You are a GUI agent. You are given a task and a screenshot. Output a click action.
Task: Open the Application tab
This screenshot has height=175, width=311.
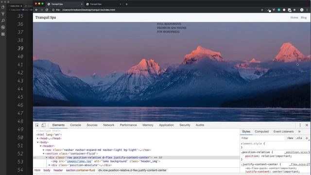(166, 125)
